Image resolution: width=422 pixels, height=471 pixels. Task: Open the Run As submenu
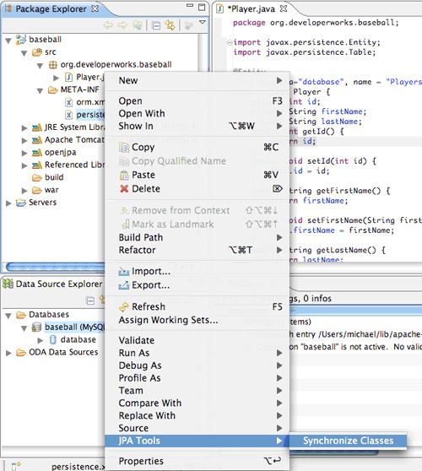(x=197, y=353)
